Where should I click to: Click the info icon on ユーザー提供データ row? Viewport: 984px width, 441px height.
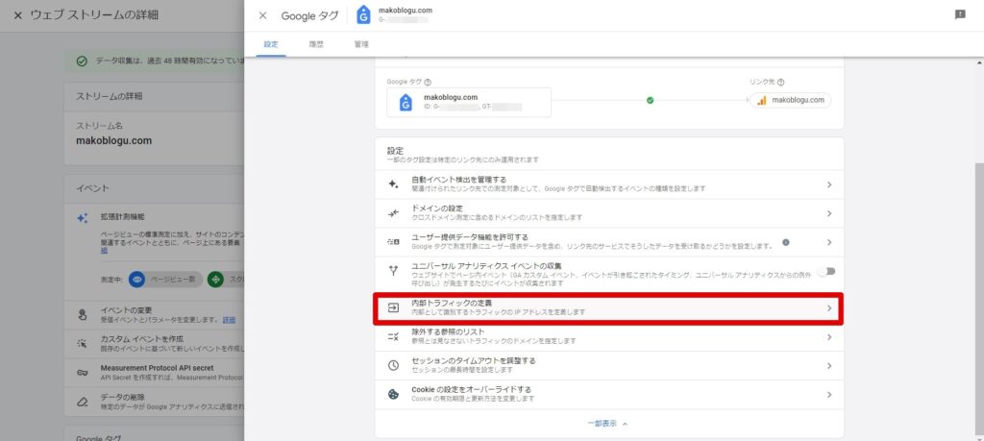pos(786,242)
